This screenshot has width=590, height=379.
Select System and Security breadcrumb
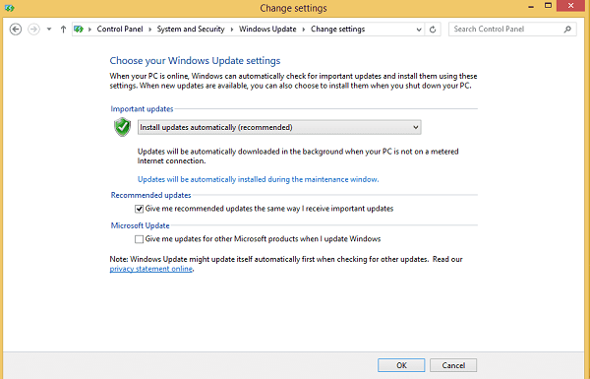click(191, 29)
